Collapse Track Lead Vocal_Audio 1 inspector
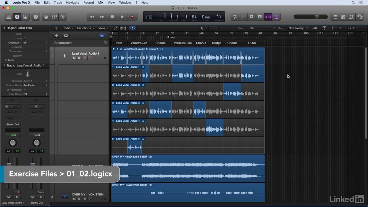 click(x=4, y=66)
